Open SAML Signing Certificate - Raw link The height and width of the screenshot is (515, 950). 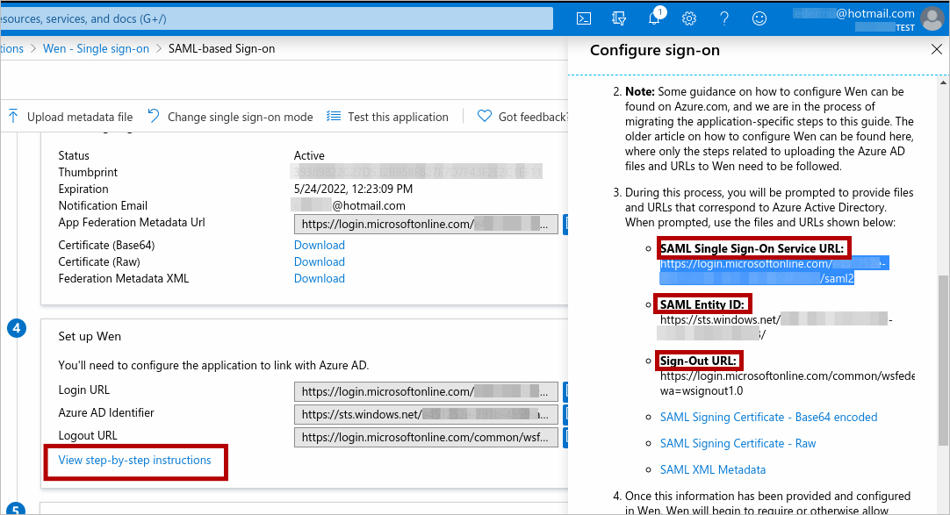pyautogui.click(x=738, y=444)
